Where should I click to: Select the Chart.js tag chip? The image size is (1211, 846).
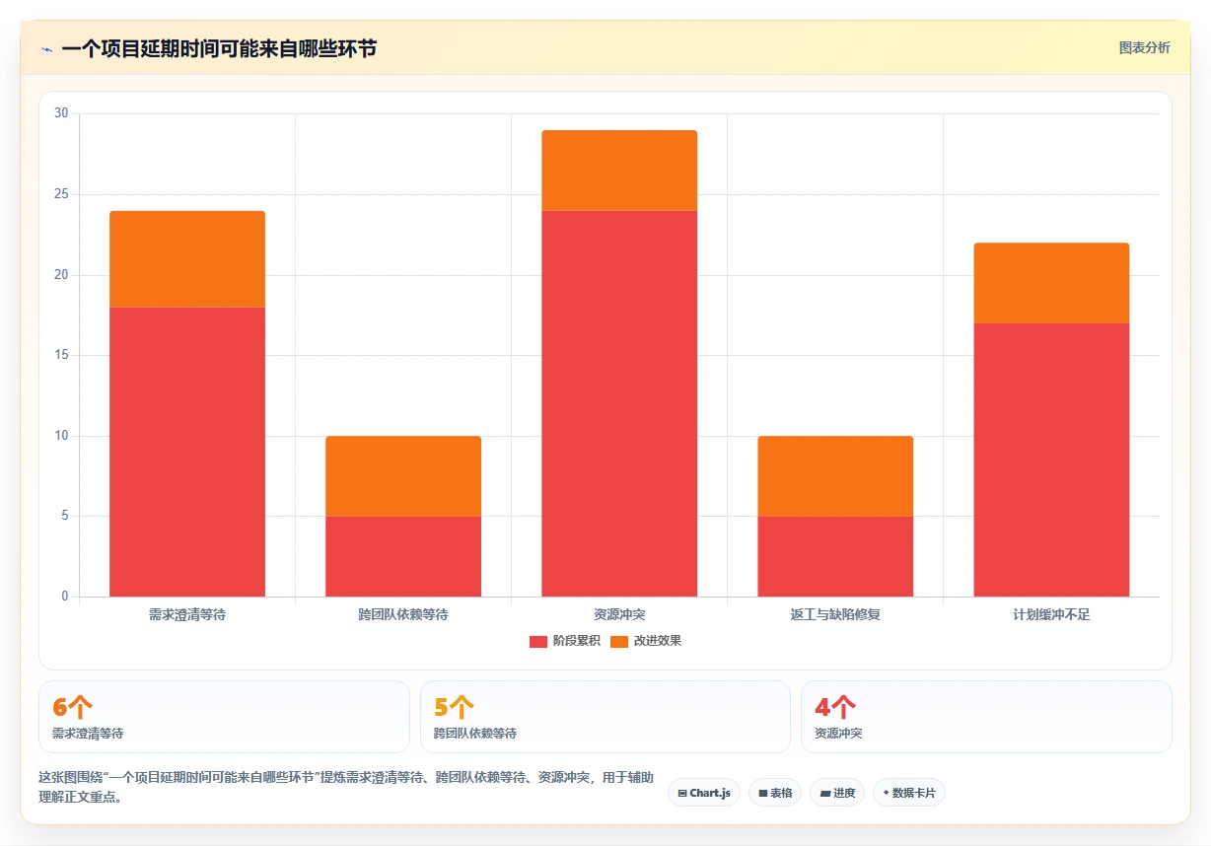point(704,793)
